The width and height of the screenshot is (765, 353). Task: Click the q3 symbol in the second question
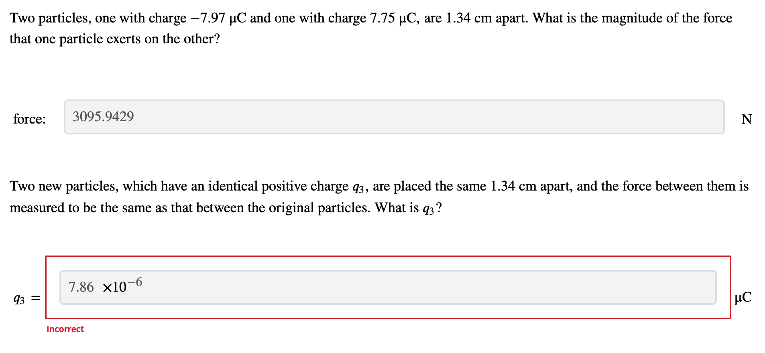coord(358,187)
